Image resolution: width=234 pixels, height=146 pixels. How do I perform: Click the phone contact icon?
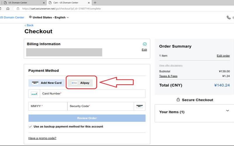point(228,18)
